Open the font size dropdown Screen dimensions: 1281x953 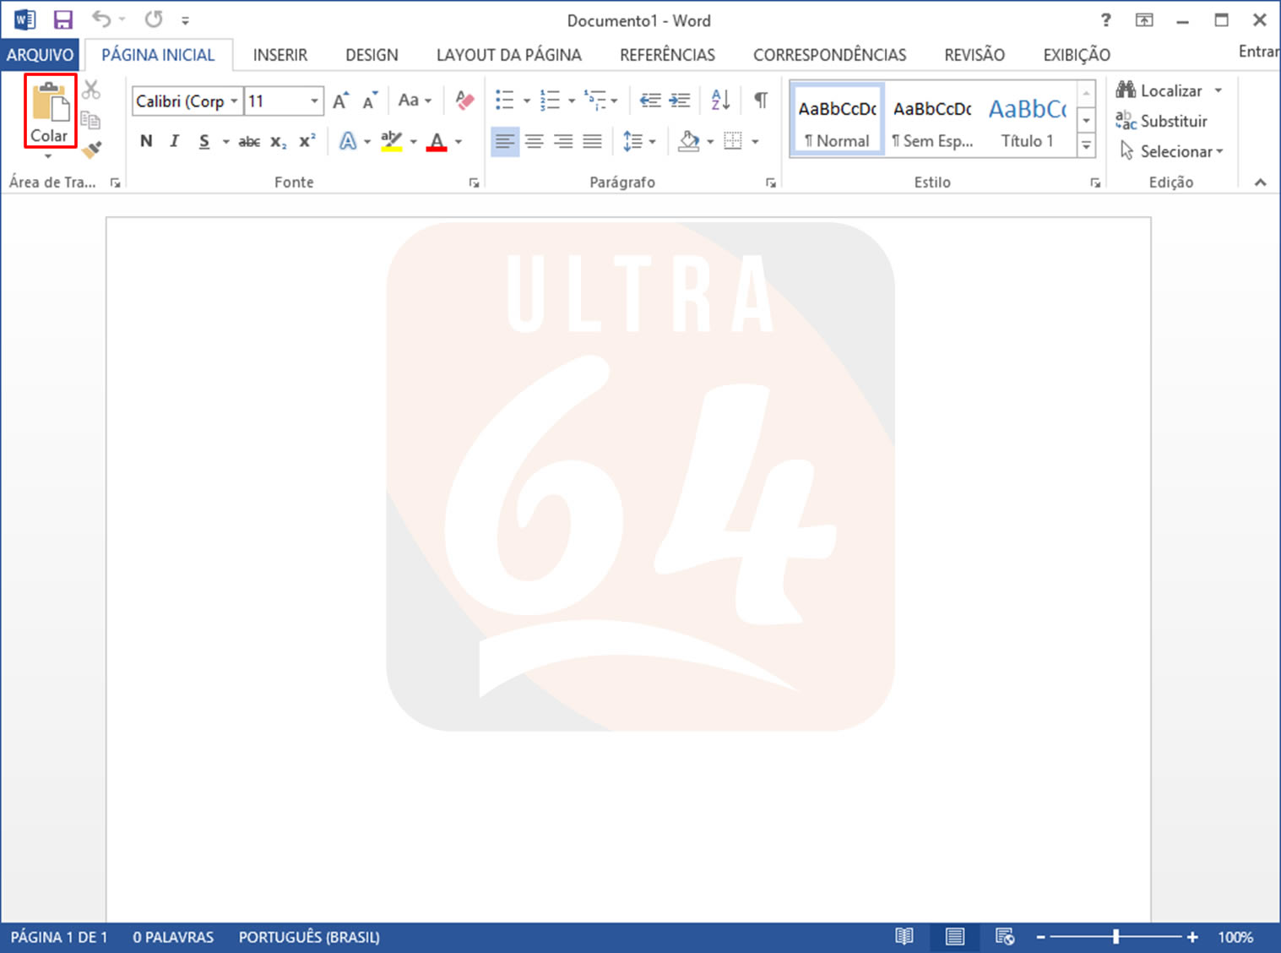point(314,101)
